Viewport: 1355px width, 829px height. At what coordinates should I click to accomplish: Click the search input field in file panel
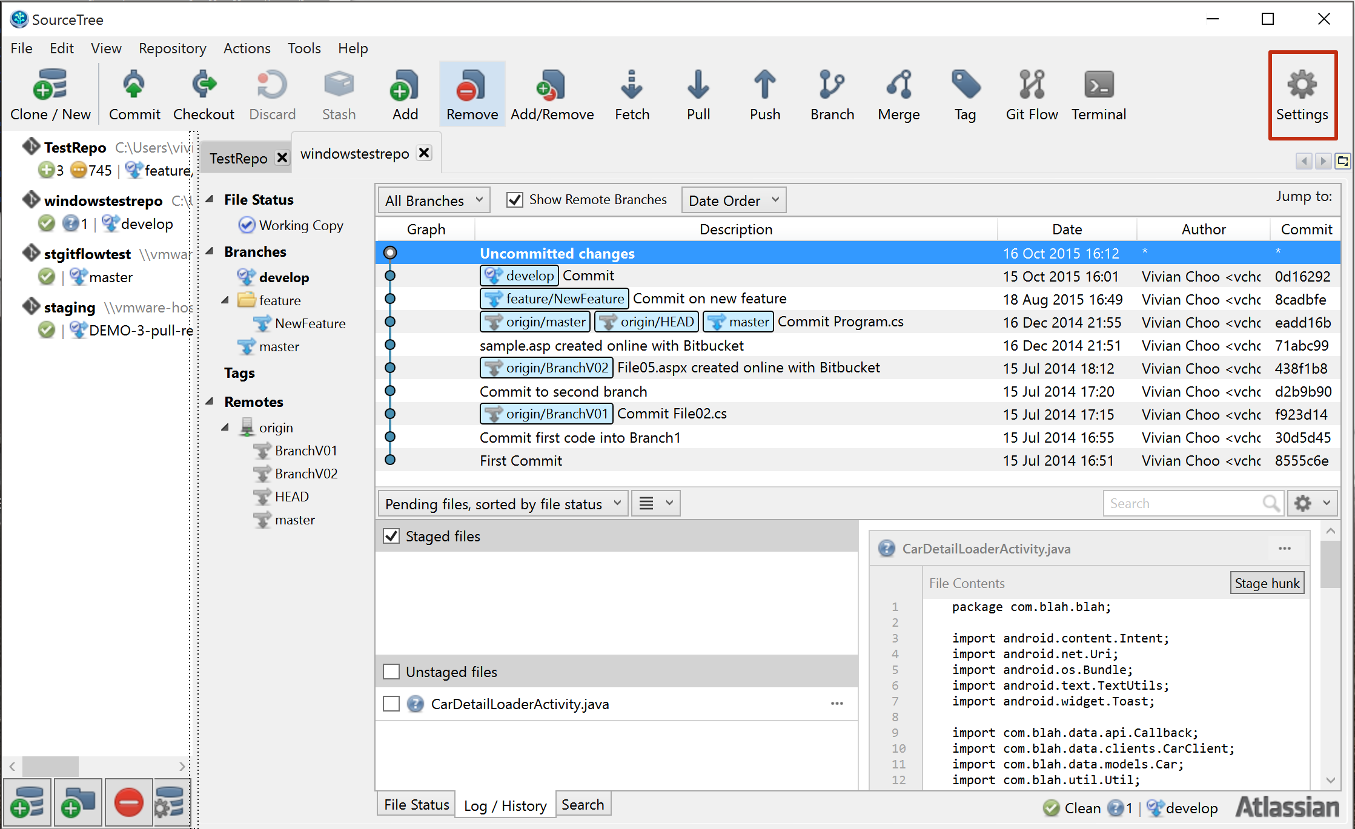1190,503
